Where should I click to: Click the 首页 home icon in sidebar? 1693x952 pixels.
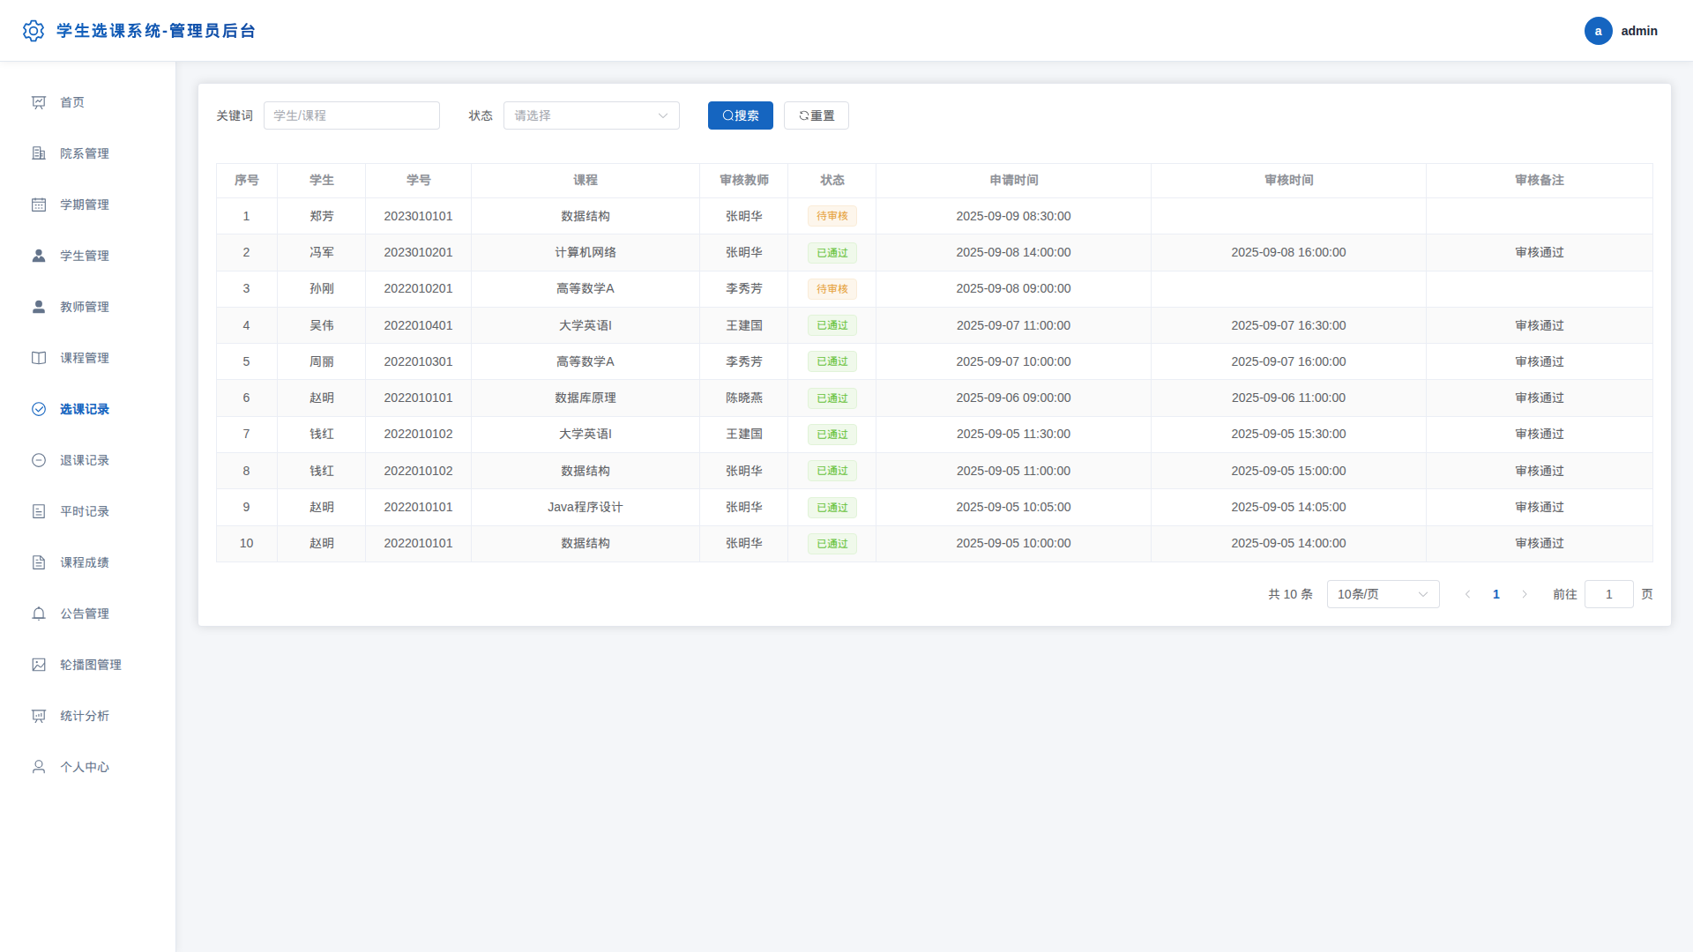(39, 102)
